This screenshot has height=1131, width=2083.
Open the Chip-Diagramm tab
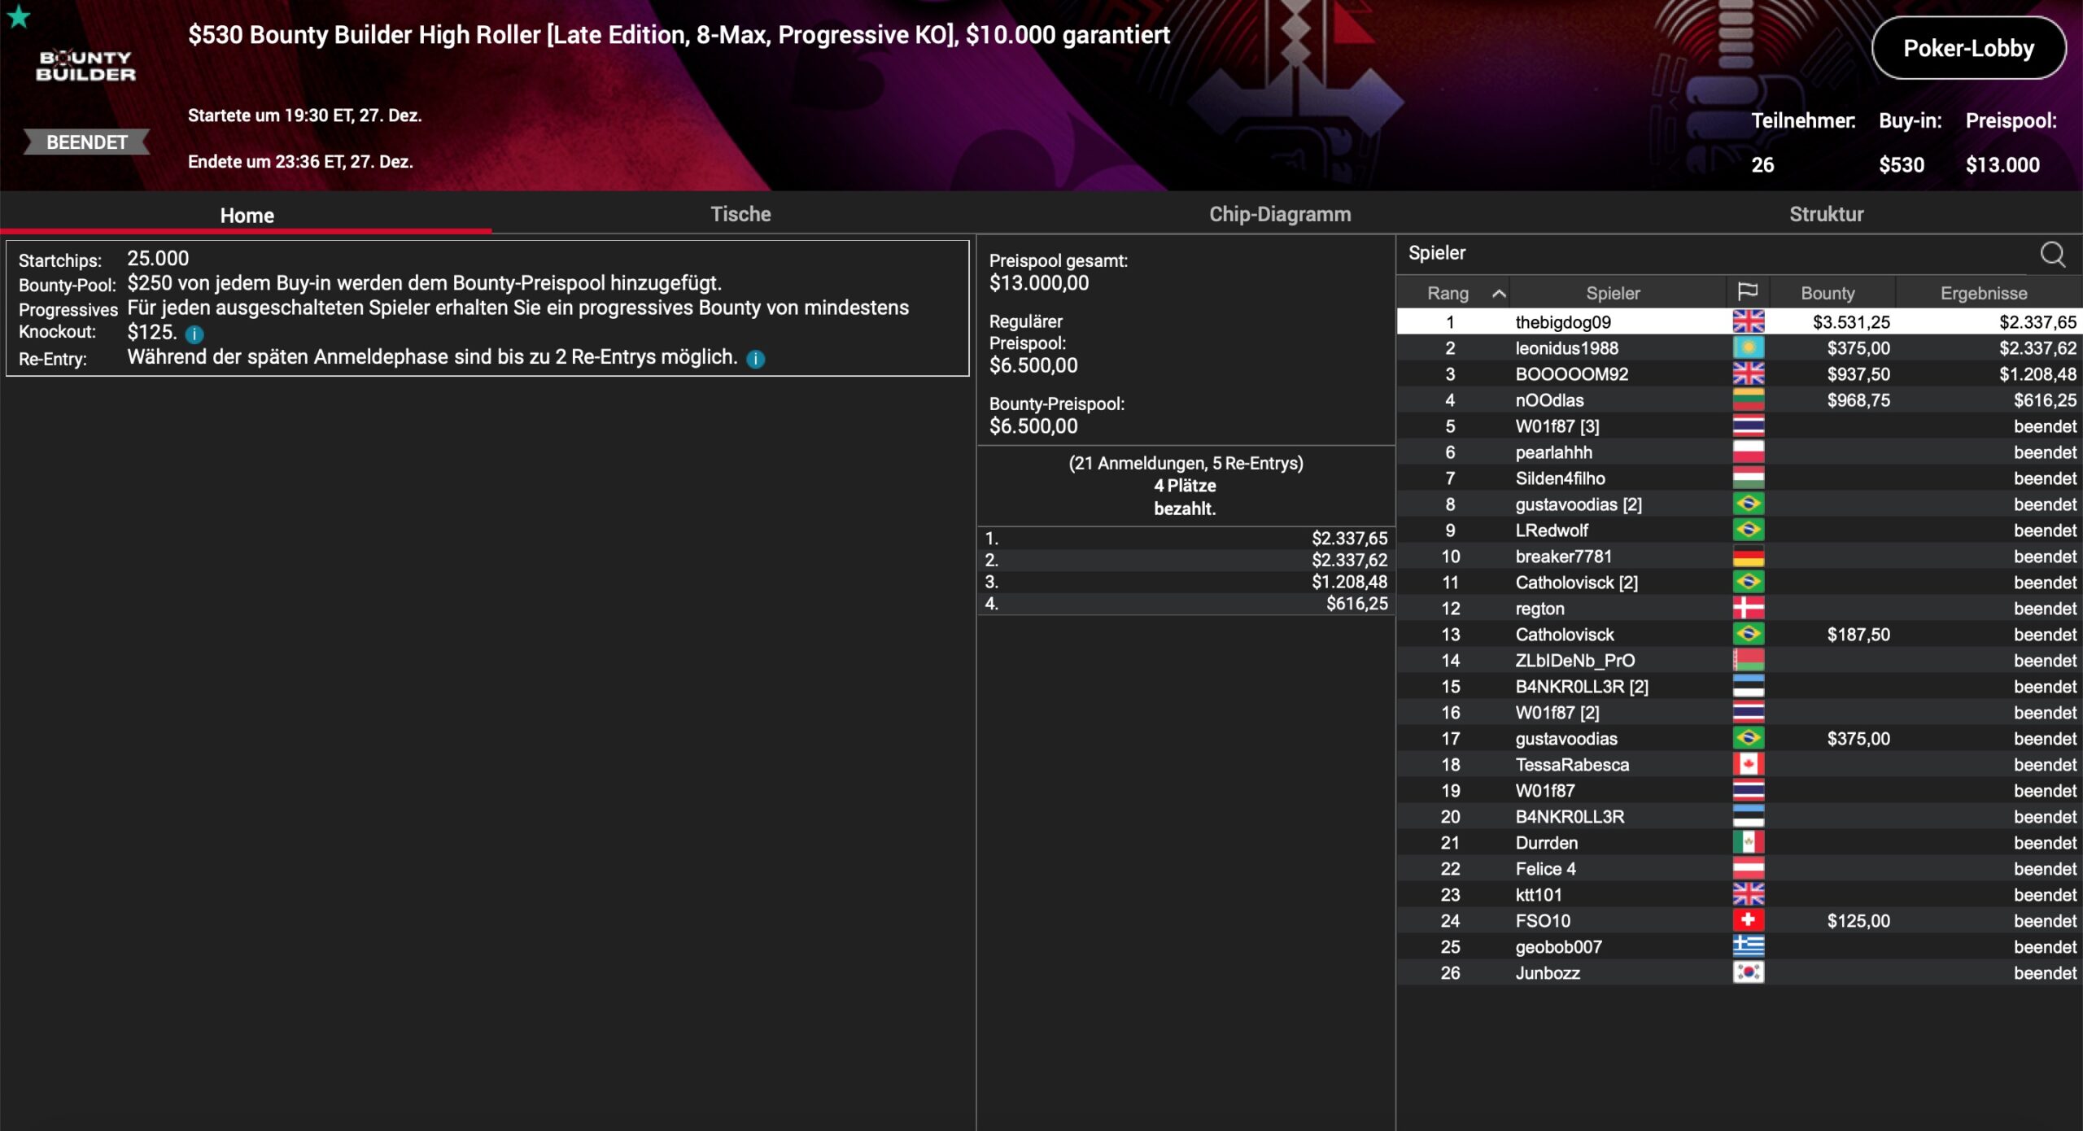coord(1279,214)
